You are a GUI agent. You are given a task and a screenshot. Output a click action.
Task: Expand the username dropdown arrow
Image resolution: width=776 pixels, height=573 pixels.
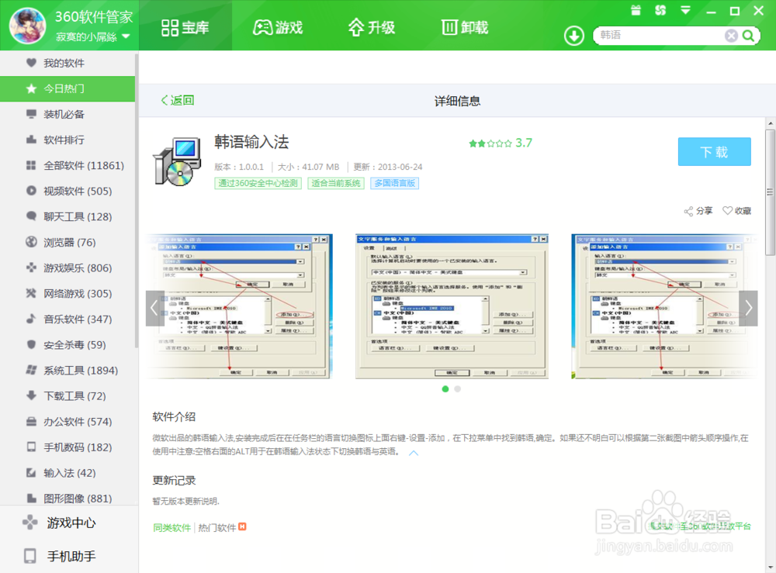pyautogui.click(x=126, y=36)
